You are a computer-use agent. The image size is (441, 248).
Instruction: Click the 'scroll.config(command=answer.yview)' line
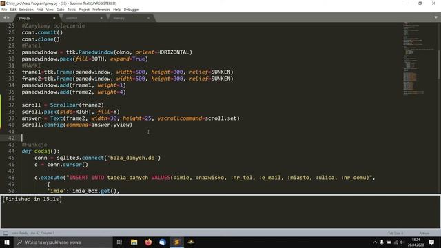[76, 125]
